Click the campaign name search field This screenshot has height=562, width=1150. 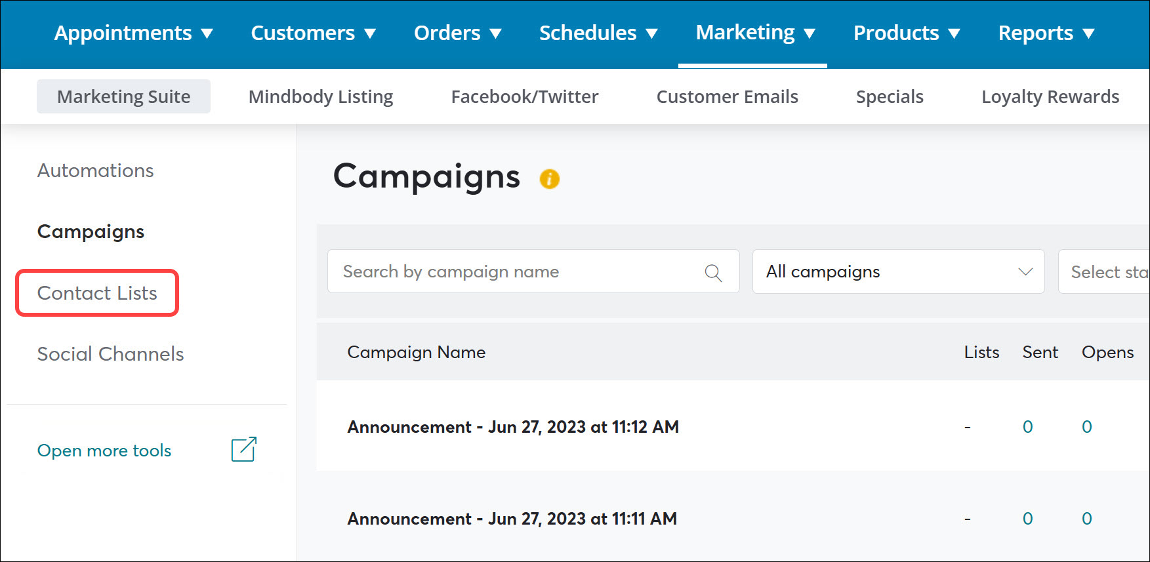(512, 271)
